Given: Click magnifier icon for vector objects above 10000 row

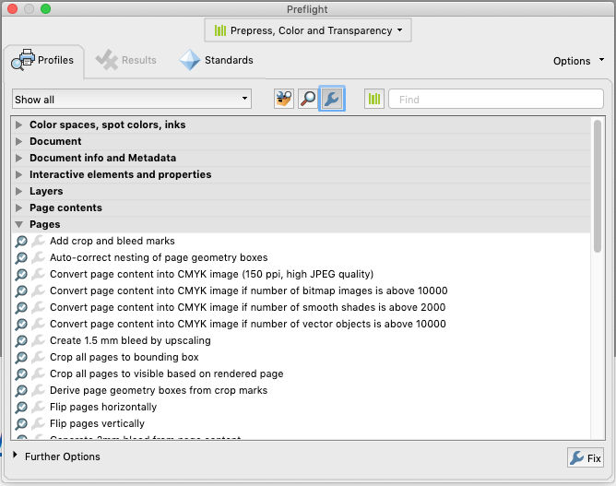Looking at the screenshot, I should click(21, 324).
